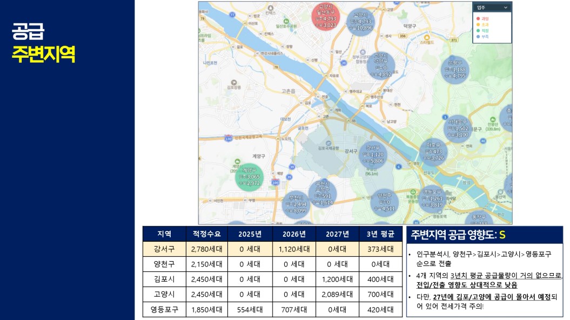Click the yellow 주변지역 subtitle
570x320 pixels.
[44, 54]
